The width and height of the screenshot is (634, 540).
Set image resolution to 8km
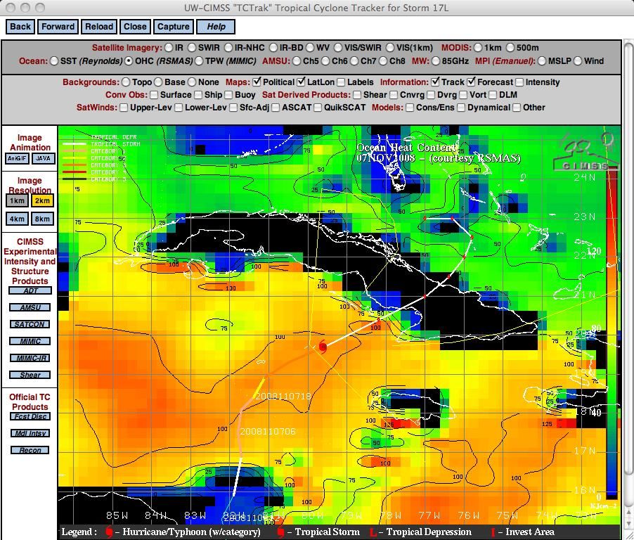42,219
